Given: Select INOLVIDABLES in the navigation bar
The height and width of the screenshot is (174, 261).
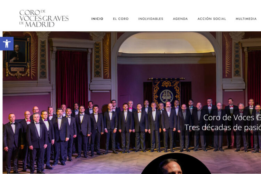Looking at the screenshot, I should tap(151, 19).
